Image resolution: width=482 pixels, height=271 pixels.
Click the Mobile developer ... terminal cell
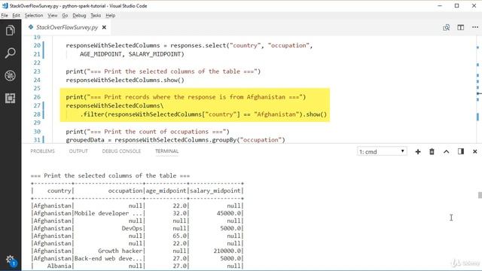(x=108, y=213)
